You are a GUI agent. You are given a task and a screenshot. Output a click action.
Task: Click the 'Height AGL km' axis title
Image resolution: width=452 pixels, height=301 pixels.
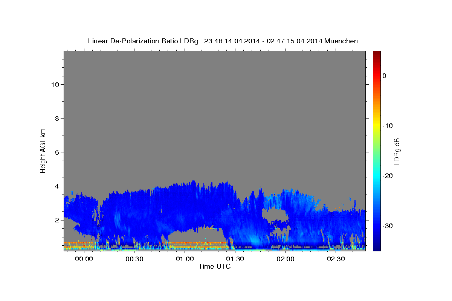tap(43, 150)
